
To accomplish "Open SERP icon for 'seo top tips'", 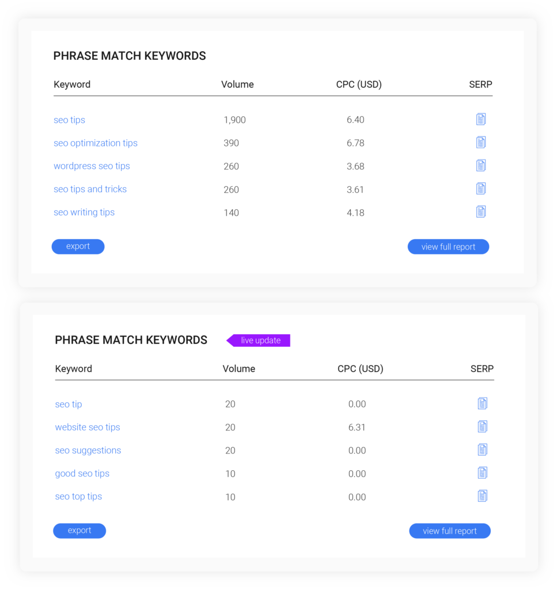I will tap(482, 496).
